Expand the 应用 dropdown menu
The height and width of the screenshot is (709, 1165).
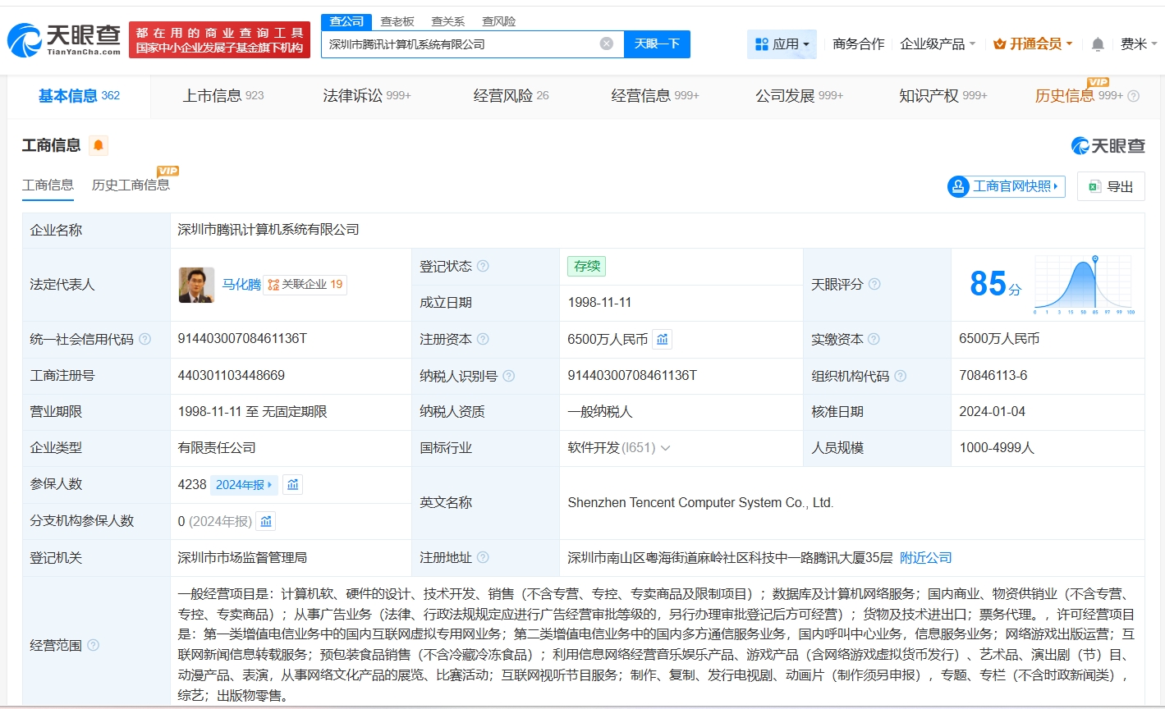point(782,44)
